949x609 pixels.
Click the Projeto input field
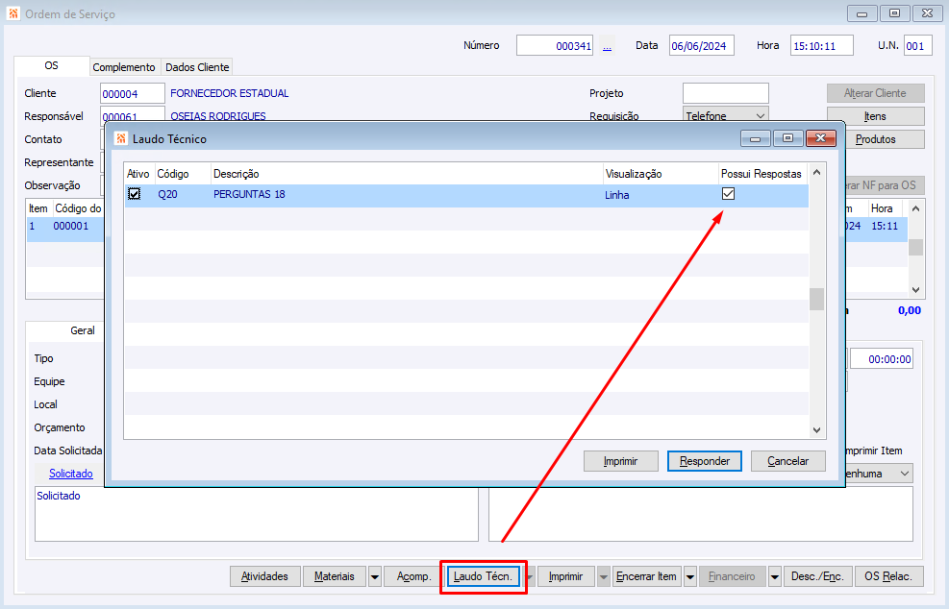click(726, 93)
